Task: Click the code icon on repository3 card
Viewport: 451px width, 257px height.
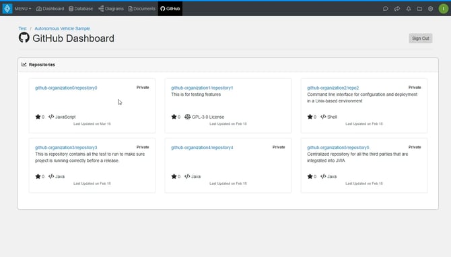Action: tap(51, 176)
